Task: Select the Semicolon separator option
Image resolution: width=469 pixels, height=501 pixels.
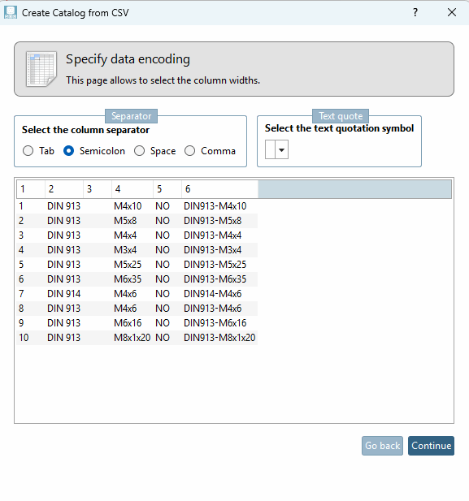Action: tap(69, 151)
